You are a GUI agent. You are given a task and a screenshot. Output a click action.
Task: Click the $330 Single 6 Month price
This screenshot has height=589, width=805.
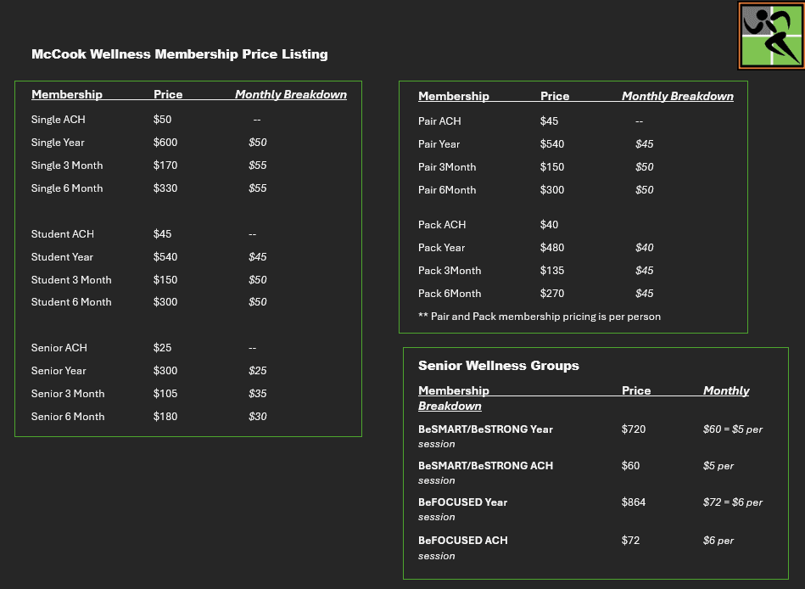[165, 188]
